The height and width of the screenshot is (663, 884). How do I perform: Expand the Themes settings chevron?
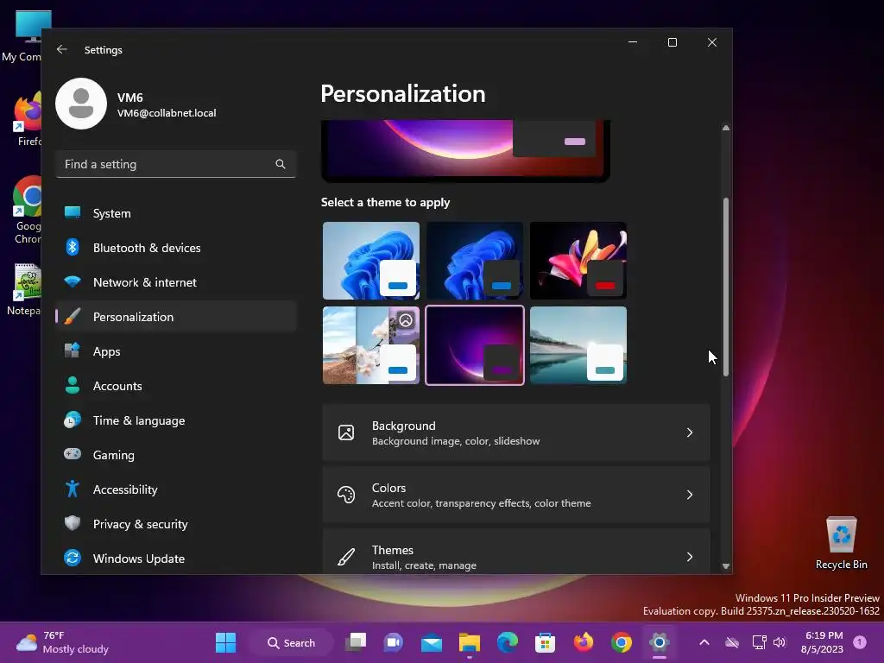point(690,557)
